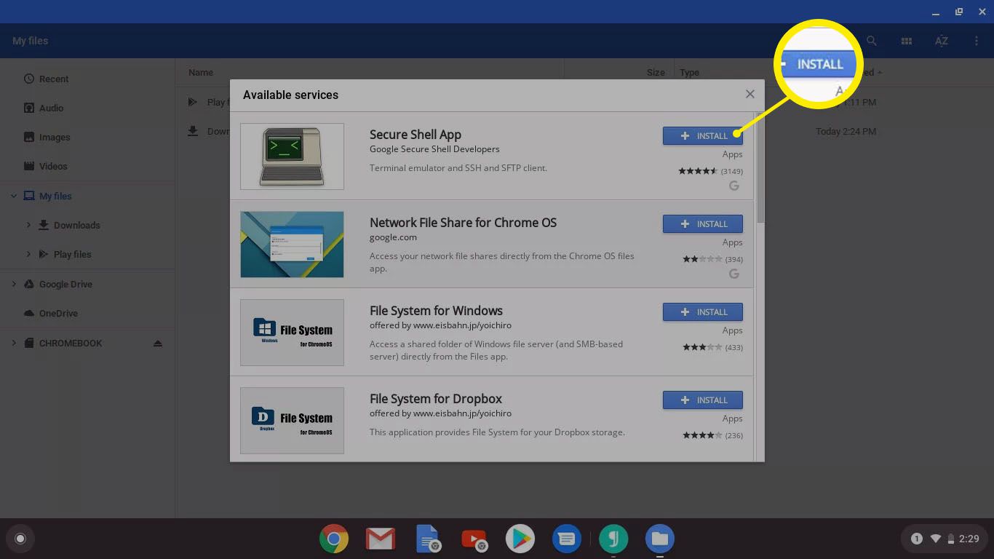Expand the CHROMEBOOK volume node

point(14,343)
